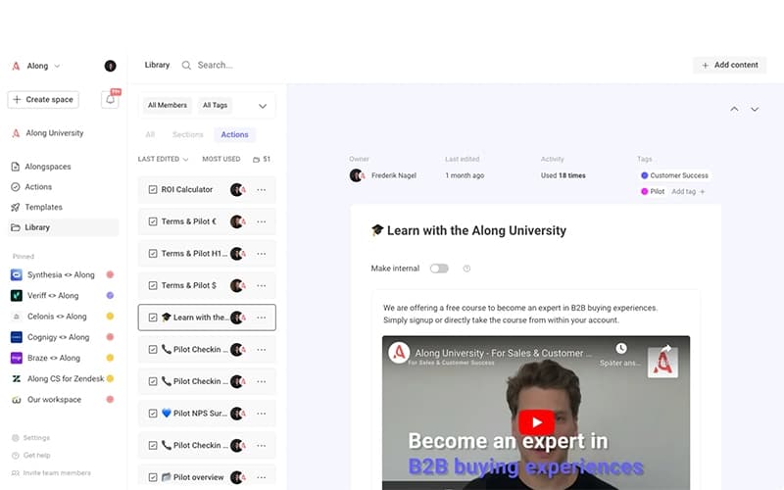Open Templates in the sidebar
Image resolution: width=784 pixels, height=490 pixels.
(x=43, y=207)
